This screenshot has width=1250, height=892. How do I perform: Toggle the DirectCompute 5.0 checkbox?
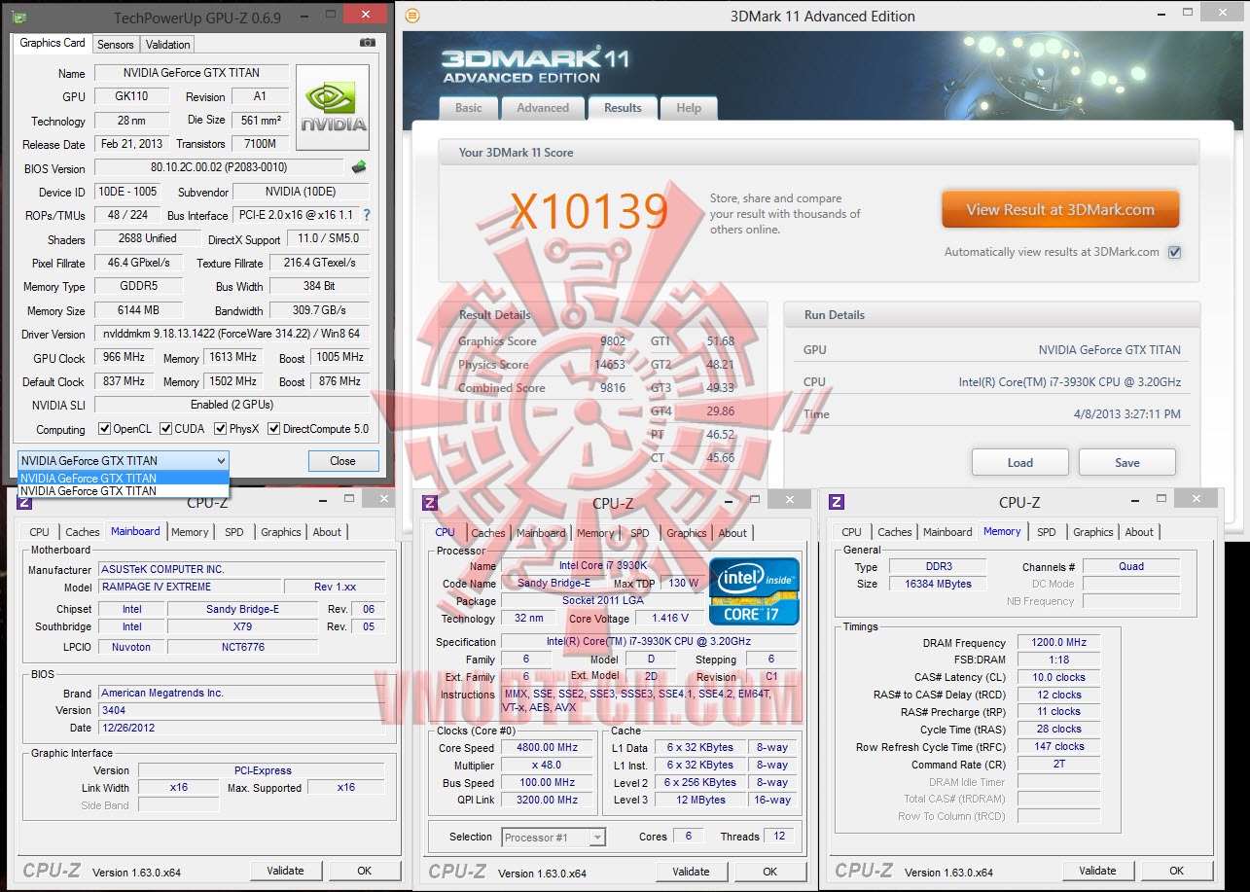click(274, 429)
